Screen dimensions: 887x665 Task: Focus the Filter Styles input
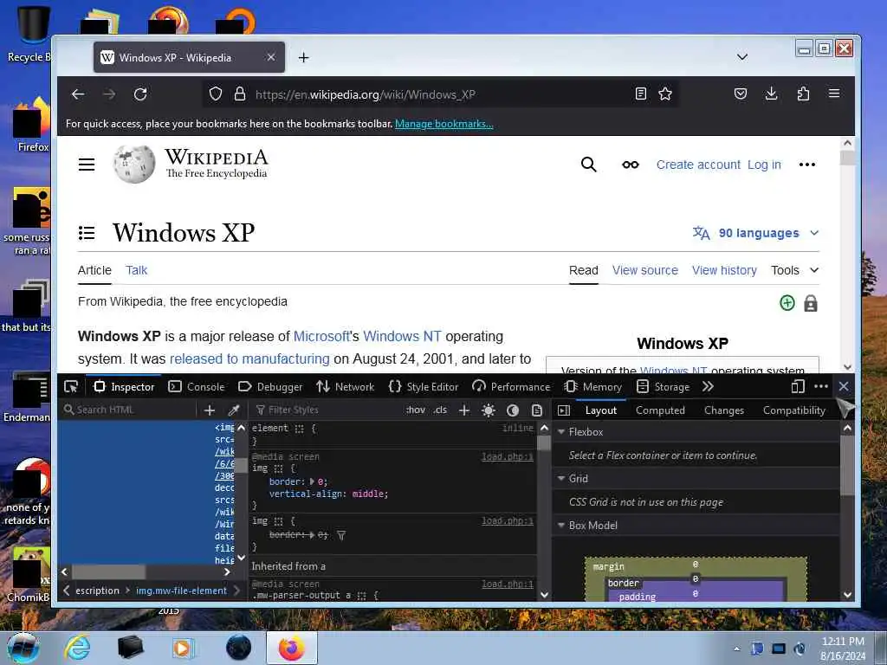point(328,410)
